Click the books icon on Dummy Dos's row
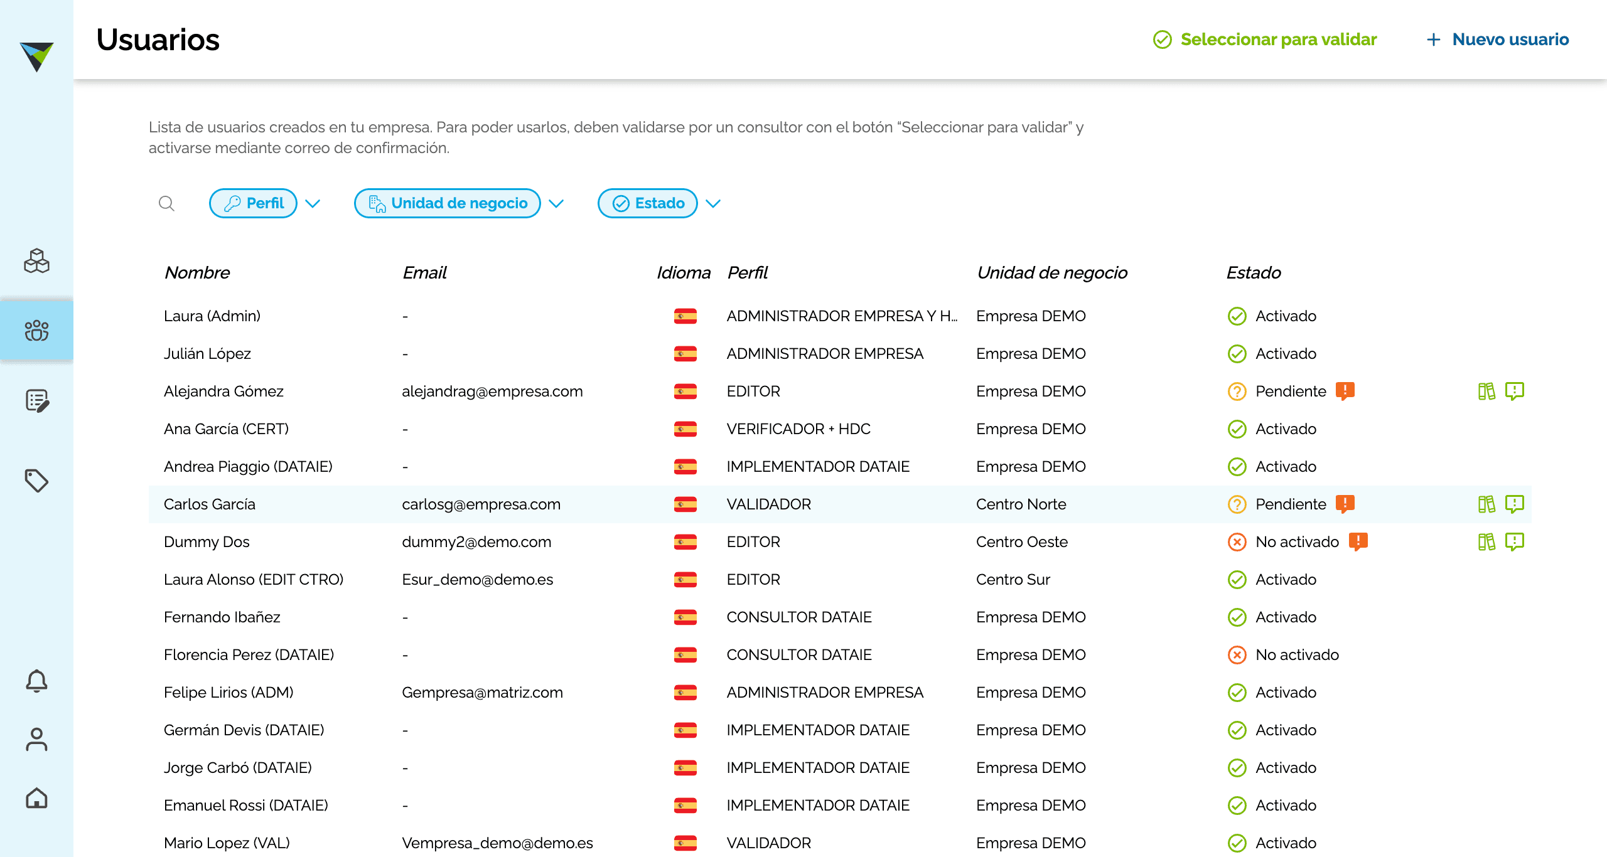The image size is (1607, 857). [1486, 542]
